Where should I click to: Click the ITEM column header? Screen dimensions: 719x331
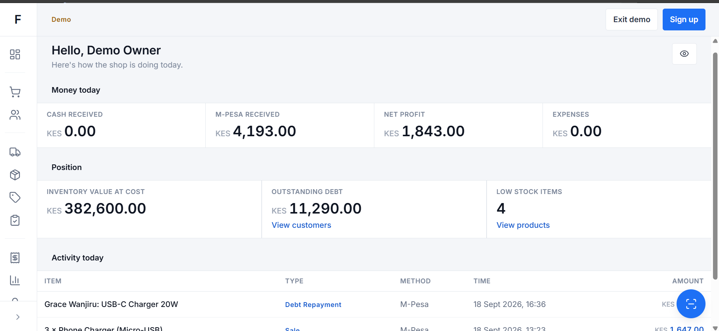click(x=53, y=281)
